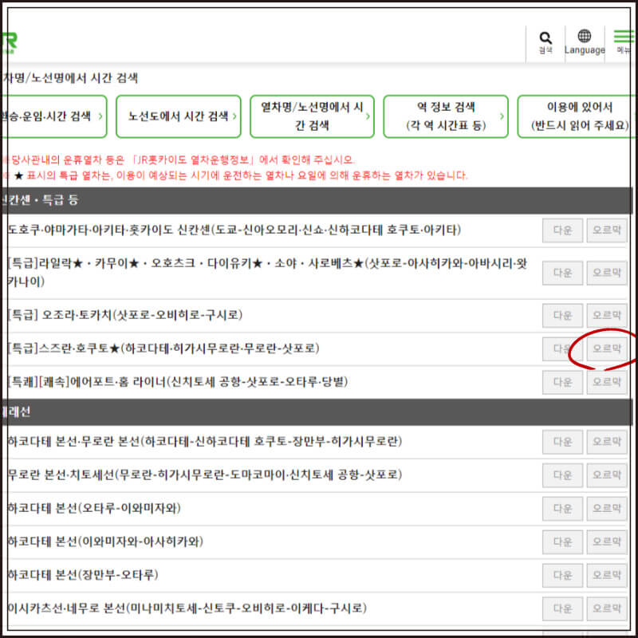Viewport: 638px width, 638px height.
Task: Select the 이시카츠선·네무로 본선 route text
Action: 187,608
